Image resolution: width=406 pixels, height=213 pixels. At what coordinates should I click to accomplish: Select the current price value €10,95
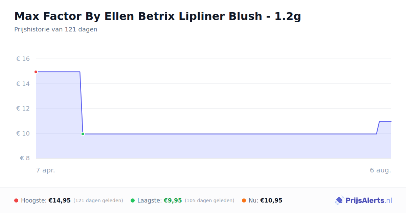pos(271,200)
